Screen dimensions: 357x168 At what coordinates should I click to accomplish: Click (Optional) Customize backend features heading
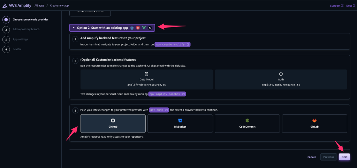(108, 60)
